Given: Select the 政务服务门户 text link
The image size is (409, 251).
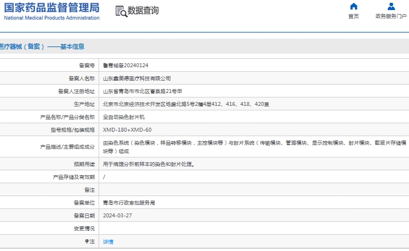Looking at the screenshot, I should 391,16.
